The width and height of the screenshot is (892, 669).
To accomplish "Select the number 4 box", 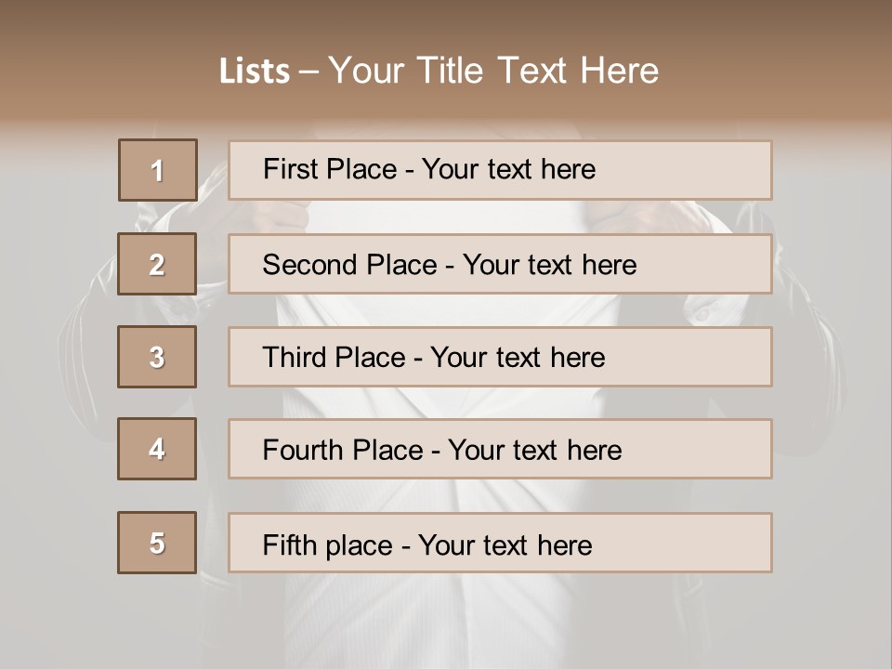I will pyautogui.click(x=157, y=449).
